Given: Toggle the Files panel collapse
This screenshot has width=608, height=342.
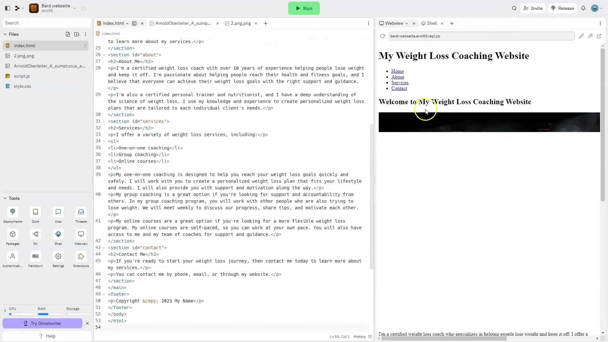Looking at the screenshot, I should click(x=5, y=34).
